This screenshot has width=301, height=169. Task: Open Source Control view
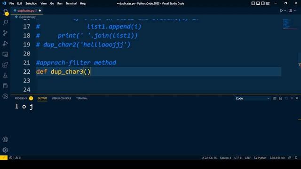pyautogui.click(x=5, y=33)
